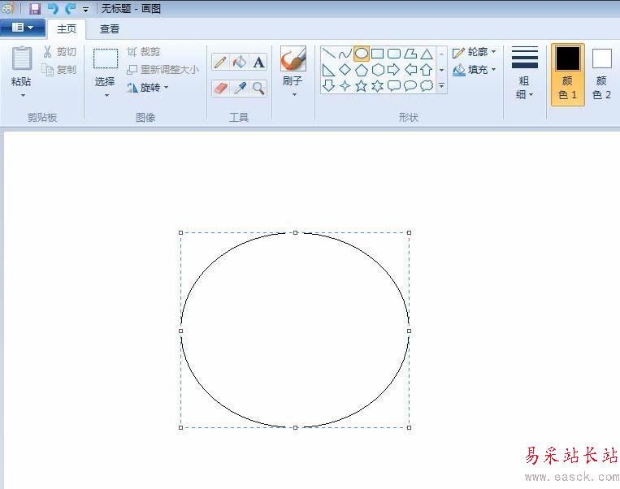Open the 粗细 line thickness menu
The image size is (620, 489).
(x=525, y=73)
